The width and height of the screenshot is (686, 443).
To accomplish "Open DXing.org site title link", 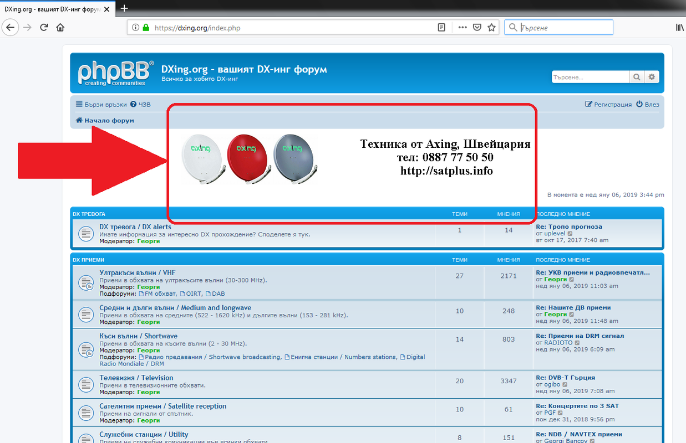I will click(244, 70).
